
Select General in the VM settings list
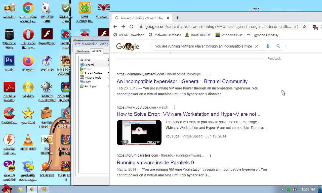pyautogui.click(x=87, y=65)
